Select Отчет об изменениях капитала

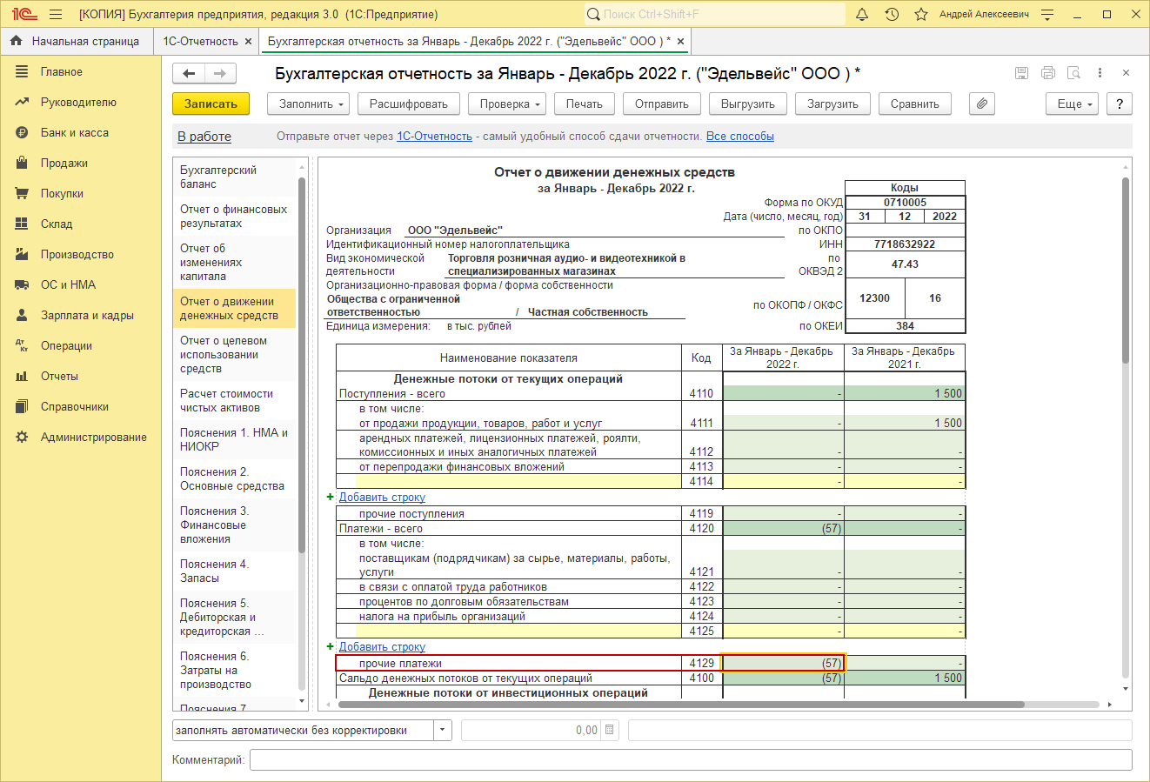click(235, 263)
